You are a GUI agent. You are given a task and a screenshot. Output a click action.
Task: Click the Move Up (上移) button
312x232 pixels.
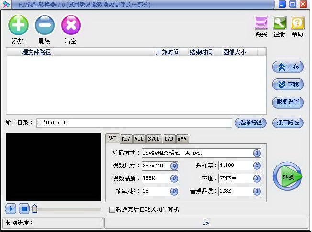point(288,67)
